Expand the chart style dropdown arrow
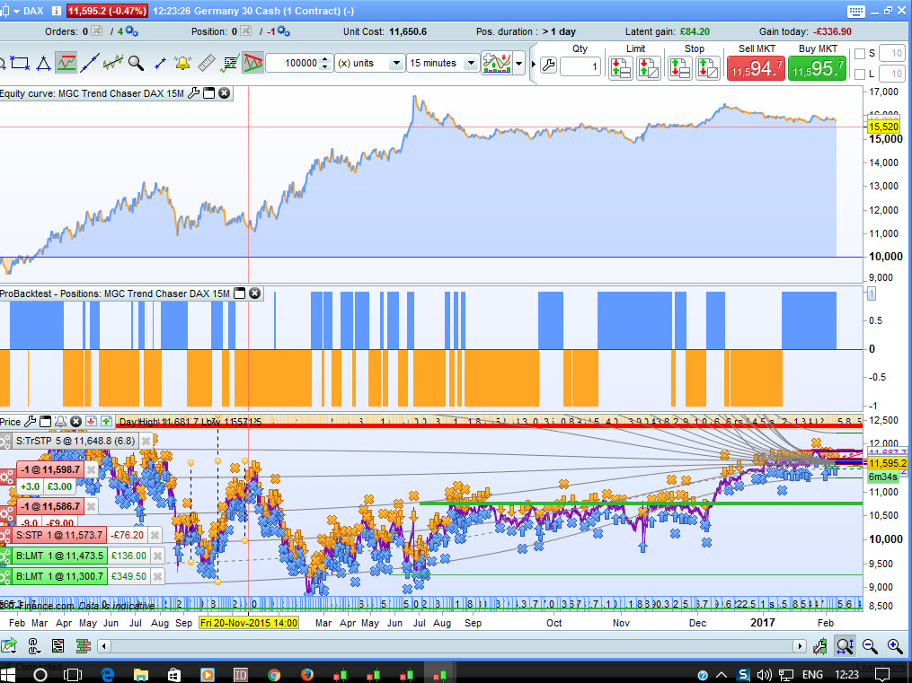912x683 pixels. tap(518, 63)
